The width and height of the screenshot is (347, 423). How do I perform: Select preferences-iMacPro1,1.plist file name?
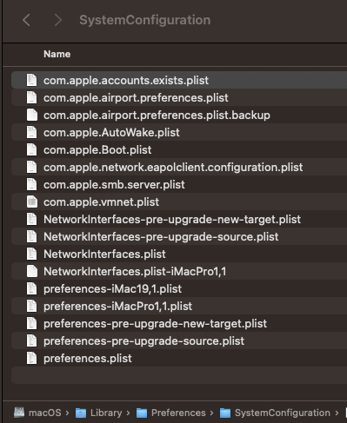[x=117, y=306]
